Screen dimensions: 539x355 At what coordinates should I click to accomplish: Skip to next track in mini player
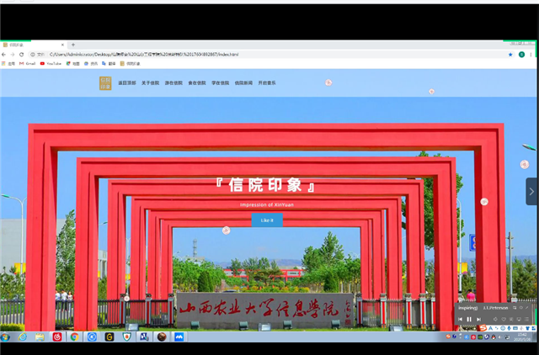pos(479,320)
